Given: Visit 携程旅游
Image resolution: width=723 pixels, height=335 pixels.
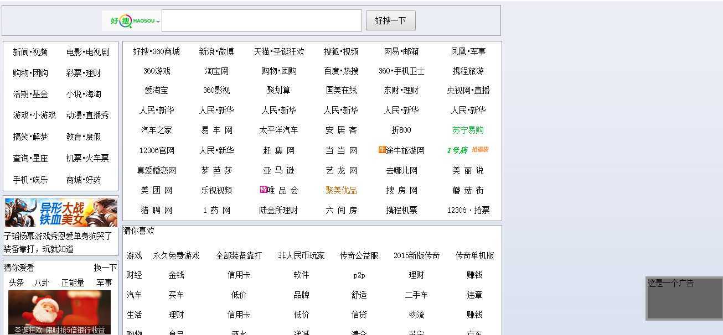Looking at the screenshot, I should click(x=468, y=71).
